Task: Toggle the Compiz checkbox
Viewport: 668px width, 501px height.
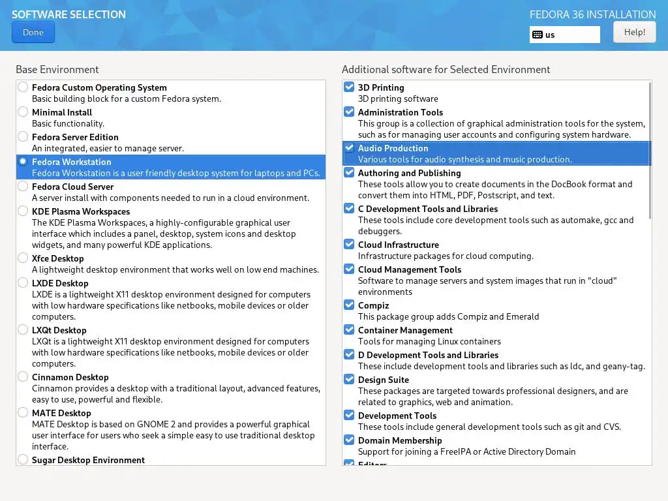Action: pyautogui.click(x=349, y=305)
